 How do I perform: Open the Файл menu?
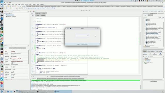click(x=5, y=4)
